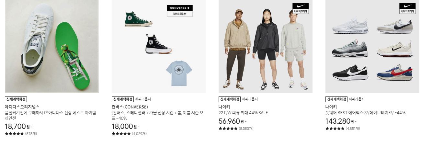Open the Converse sneakers and t-shirt image
421x147 pixels.
click(159, 47)
